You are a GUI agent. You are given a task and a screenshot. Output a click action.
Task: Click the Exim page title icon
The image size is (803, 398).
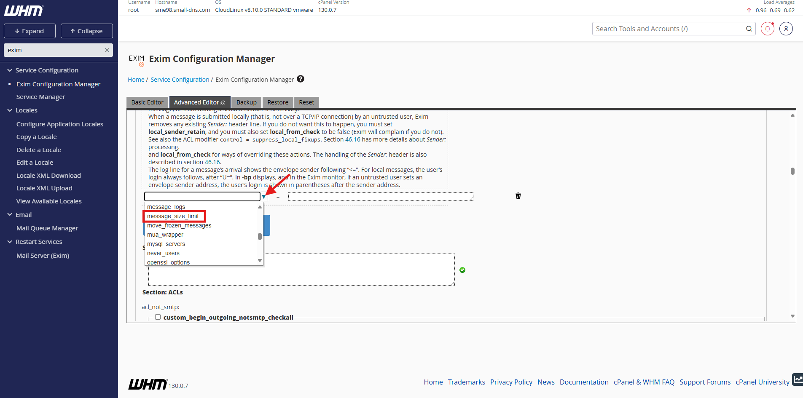[137, 60]
